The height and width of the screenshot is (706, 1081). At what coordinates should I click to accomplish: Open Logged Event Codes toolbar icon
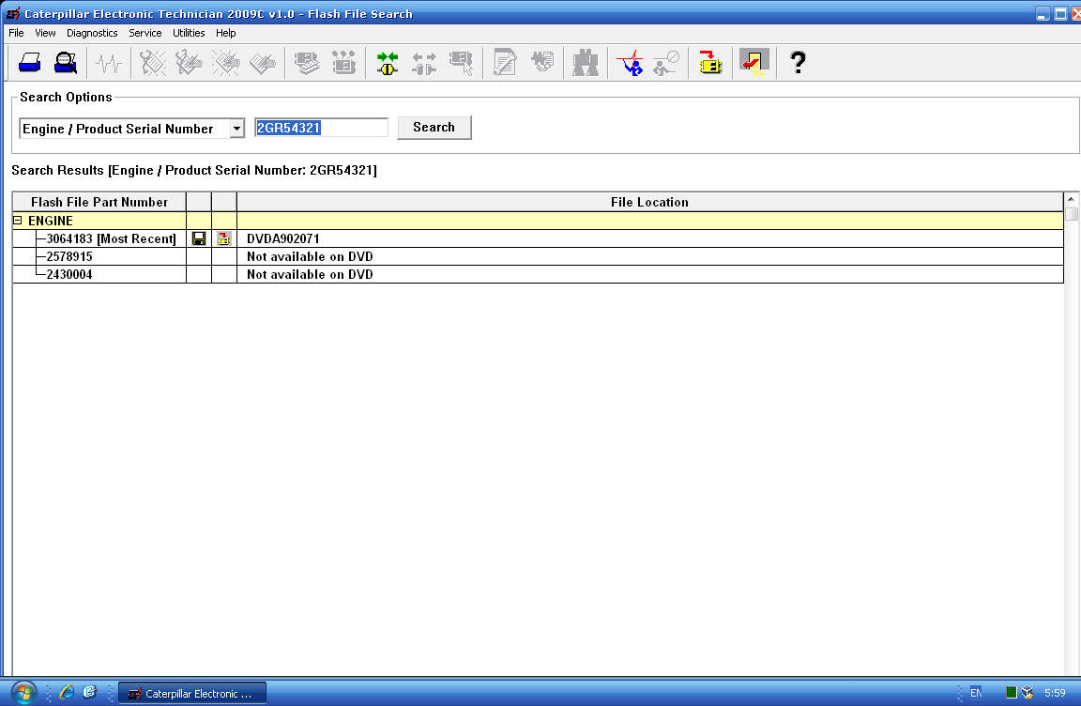262,63
